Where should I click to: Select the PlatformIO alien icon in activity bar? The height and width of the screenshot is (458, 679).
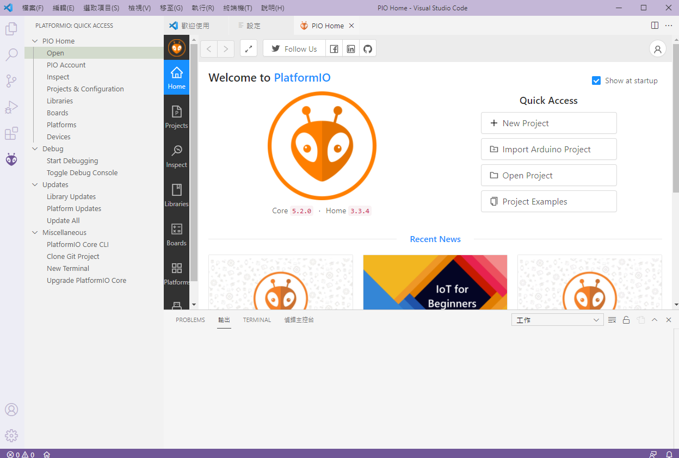point(11,159)
